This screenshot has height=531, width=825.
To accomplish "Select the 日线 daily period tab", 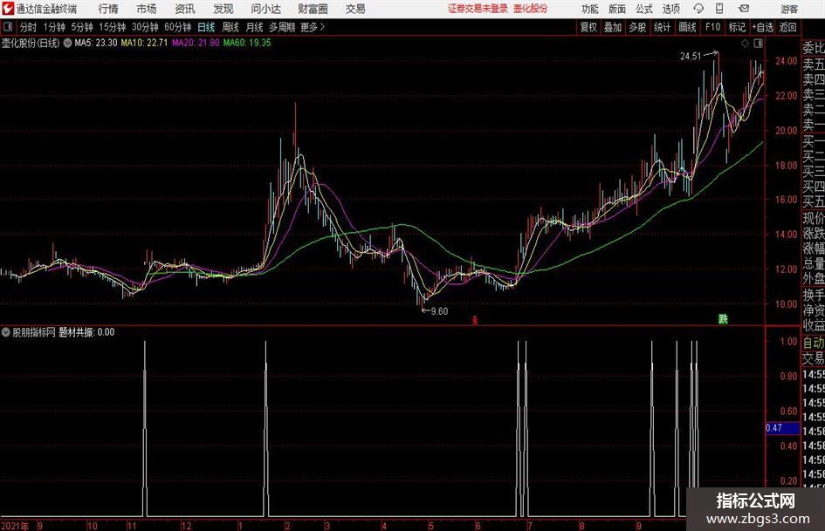I will pyautogui.click(x=206, y=27).
